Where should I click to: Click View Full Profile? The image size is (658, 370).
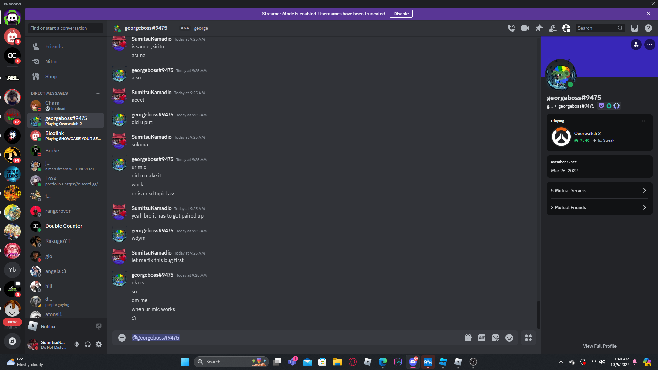(x=599, y=346)
